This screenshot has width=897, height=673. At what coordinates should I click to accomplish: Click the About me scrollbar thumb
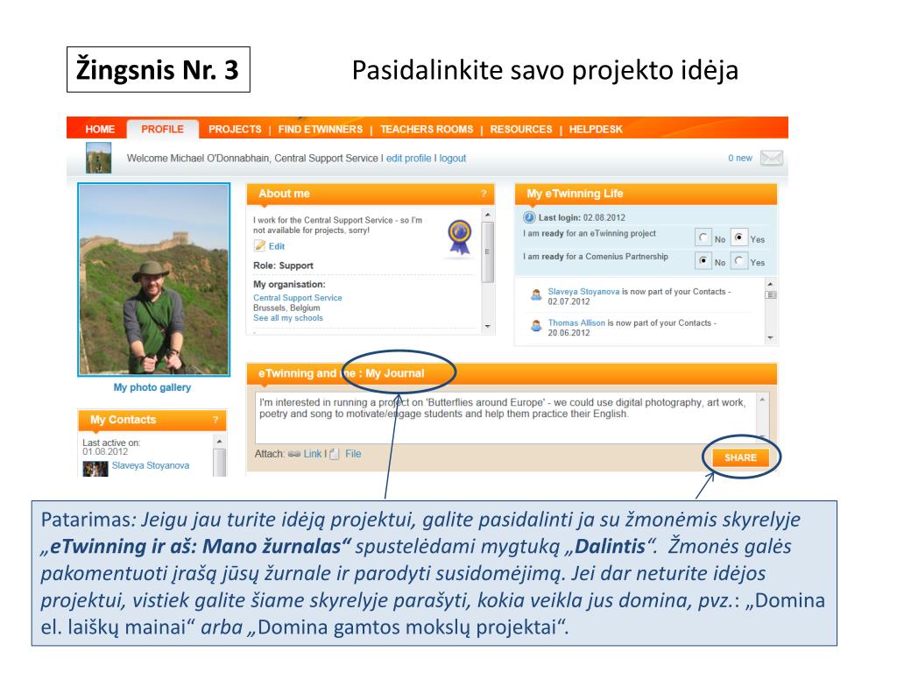point(487,251)
